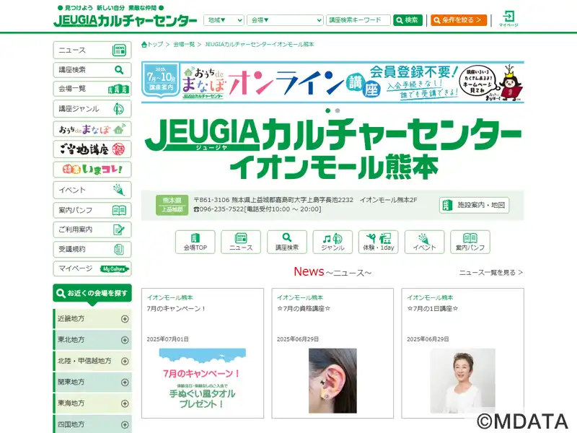Screen dimensions: 577x433
Task: Click the 熊本県 上益城郡 green area tag
Action: click(172, 205)
